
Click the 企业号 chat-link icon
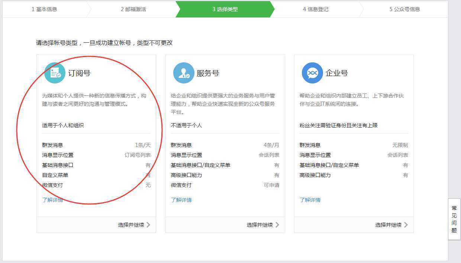click(312, 73)
